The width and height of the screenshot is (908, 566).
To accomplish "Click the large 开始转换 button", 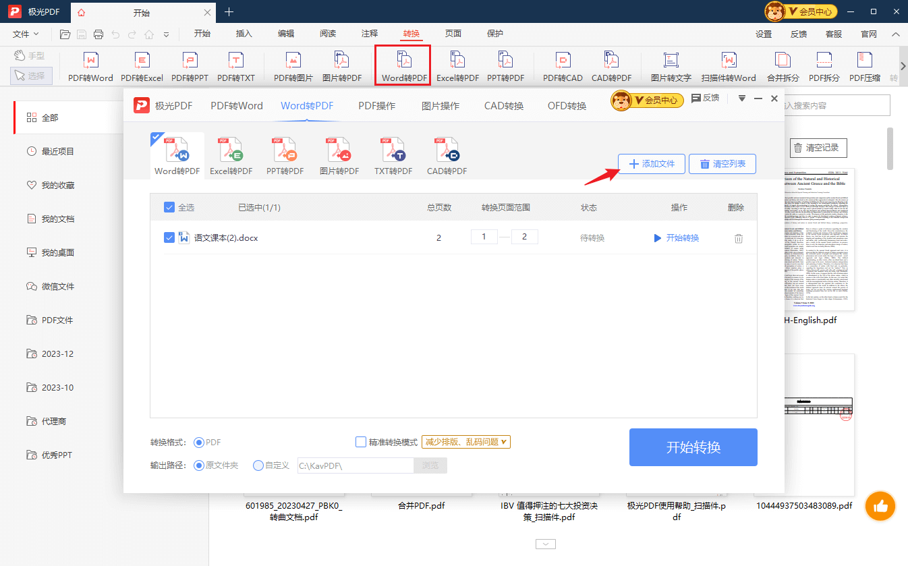I will coord(693,447).
